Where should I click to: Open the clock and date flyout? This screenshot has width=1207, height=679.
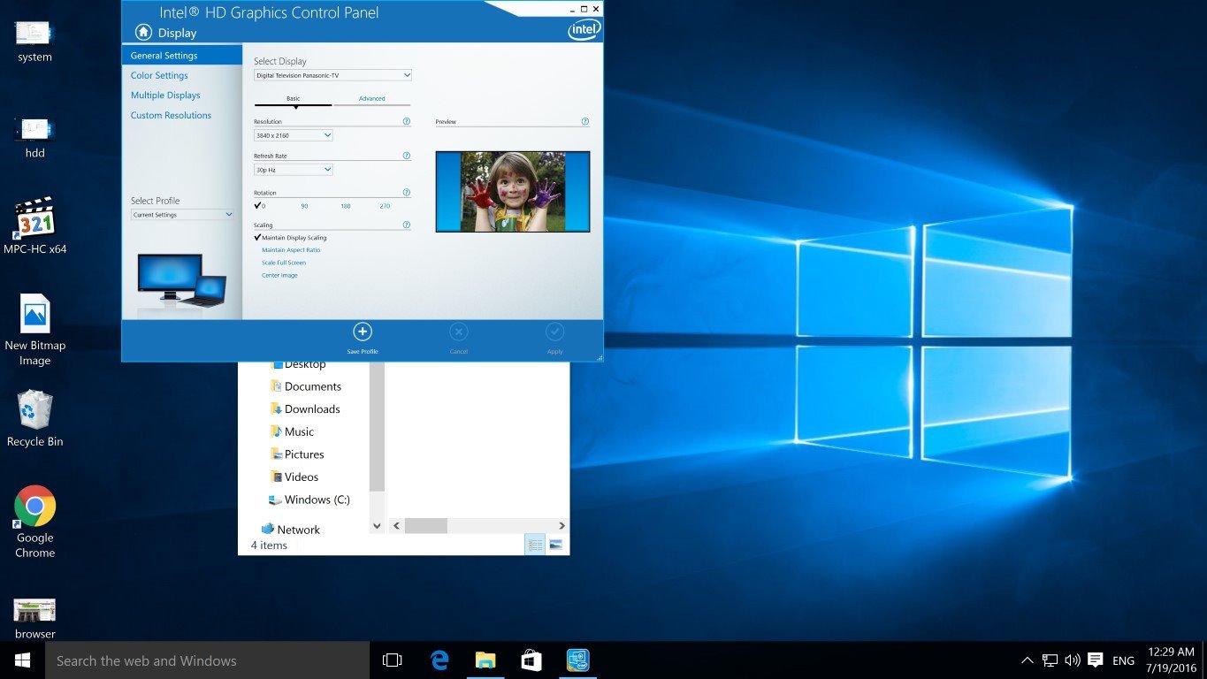1171,660
